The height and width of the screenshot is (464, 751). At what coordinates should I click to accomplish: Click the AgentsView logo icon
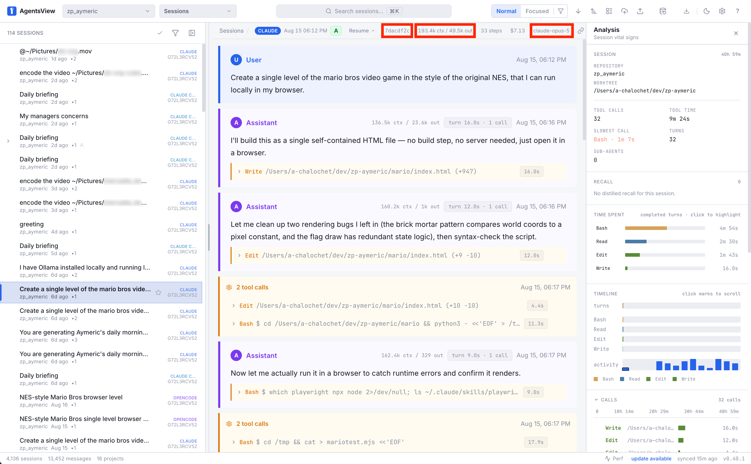pyautogui.click(x=12, y=11)
